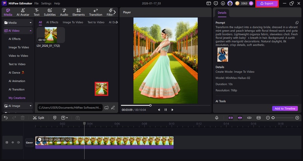This screenshot has width=303, height=161.
Task: Open the Audio tool
Action: [x=64, y=13]
